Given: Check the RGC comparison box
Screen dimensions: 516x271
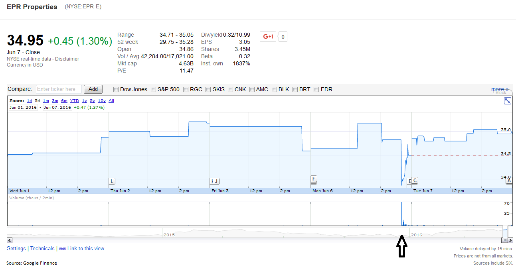Looking at the screenshot, I should coord(186,90).
